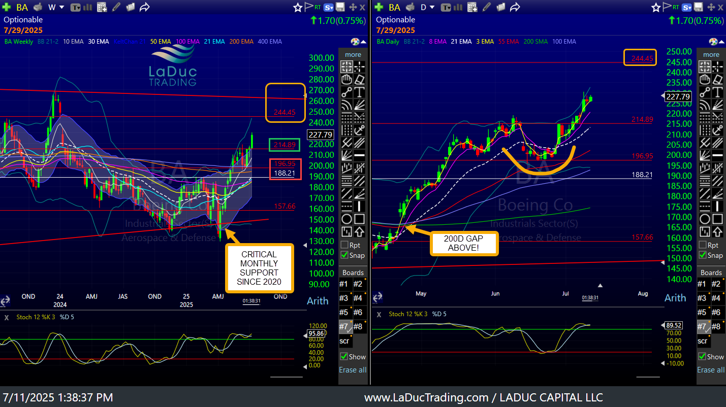The height and width of the screenshot is (407, 726).
Task: Click the folder icon on the daily chart
Action: (x=501, y=7)
